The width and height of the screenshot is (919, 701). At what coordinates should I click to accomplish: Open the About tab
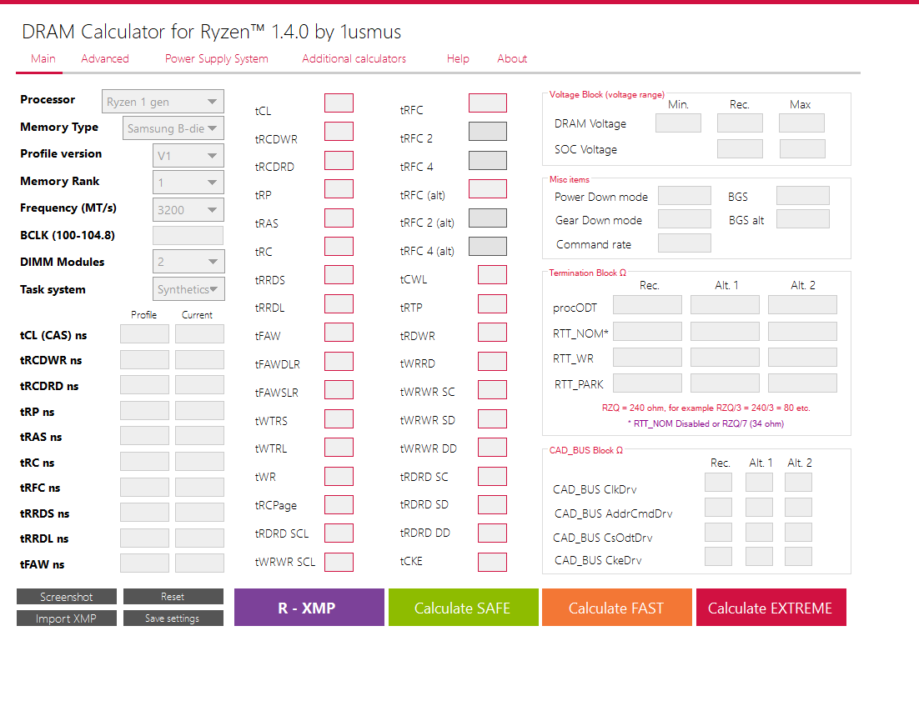coord(512,58)
